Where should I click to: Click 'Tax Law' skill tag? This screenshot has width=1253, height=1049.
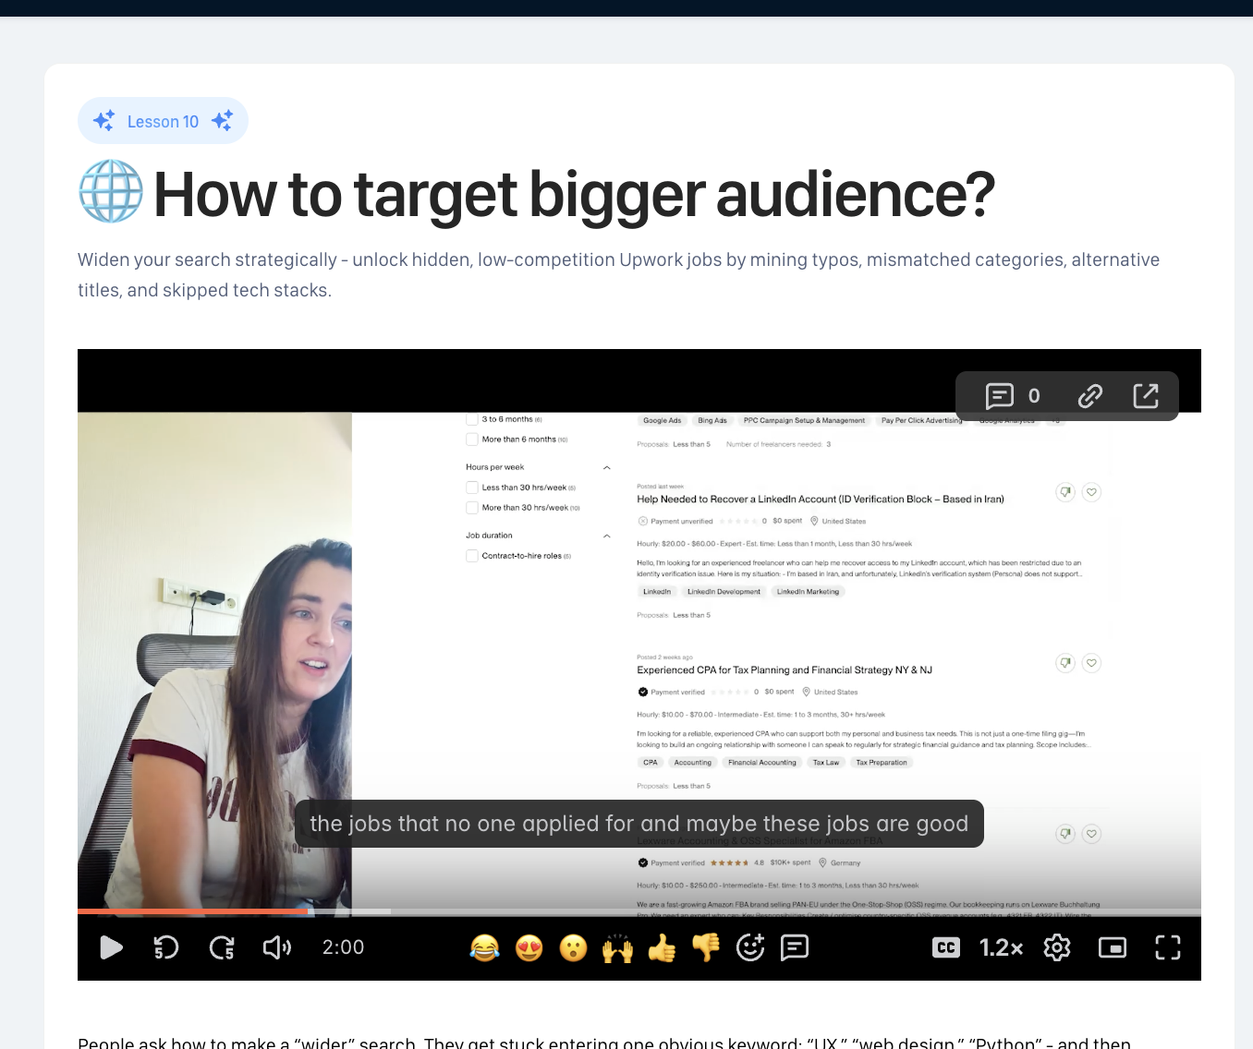(826, 763)
